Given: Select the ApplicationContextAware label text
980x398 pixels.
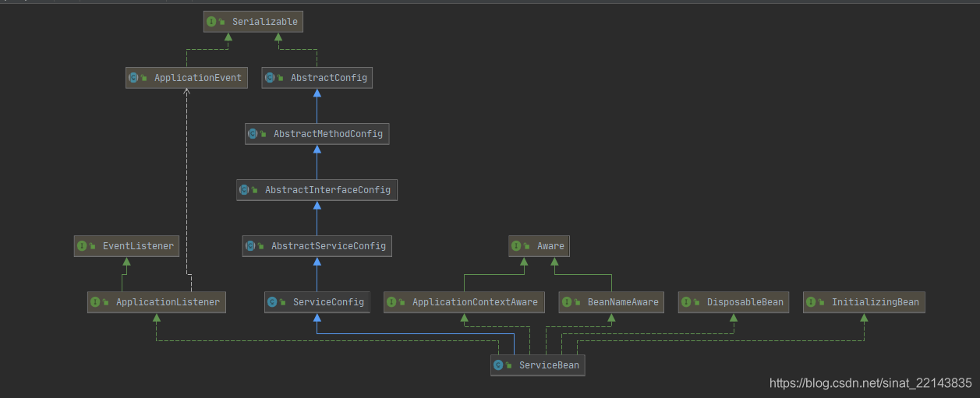Looking at the screenshot, I should (x=475, y=302).
